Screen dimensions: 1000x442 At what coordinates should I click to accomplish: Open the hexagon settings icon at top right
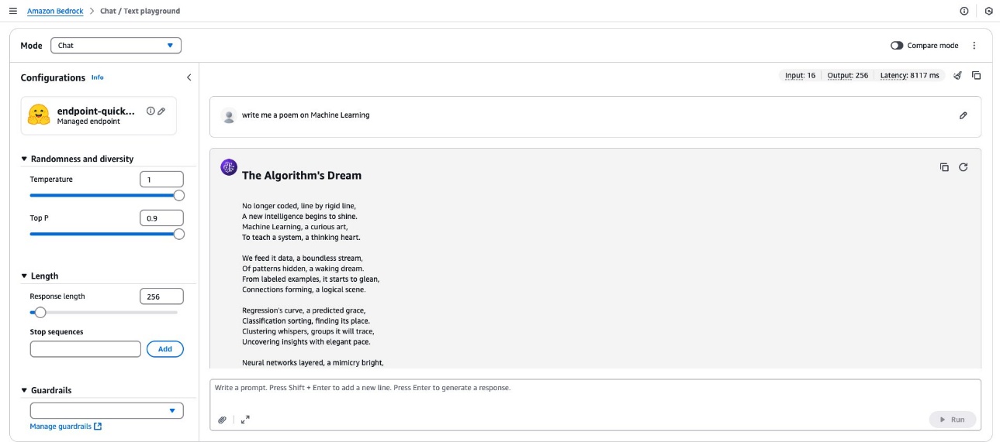click(x=988, y=11)
